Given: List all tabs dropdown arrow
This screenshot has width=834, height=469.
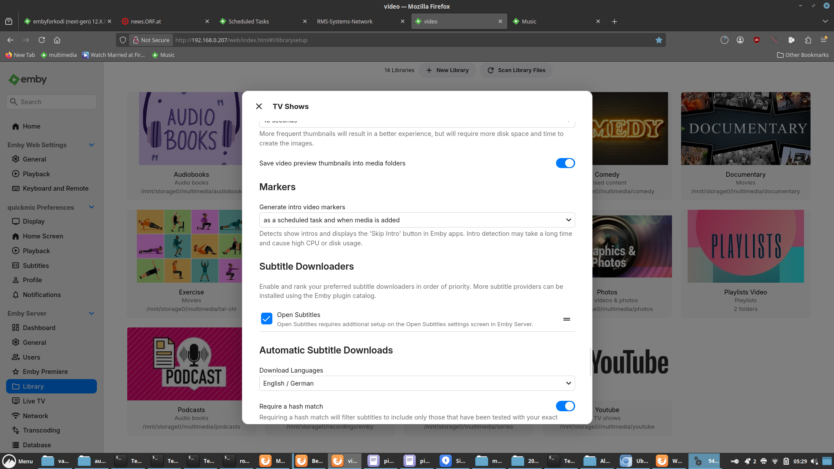Looking at the screenshot, I should click(825, 21).
